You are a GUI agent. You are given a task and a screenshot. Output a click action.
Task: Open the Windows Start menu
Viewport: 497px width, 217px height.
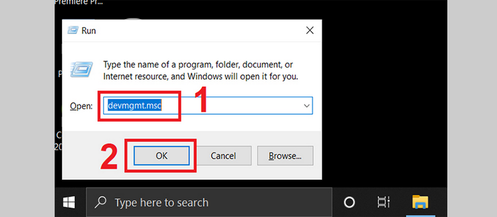69,202
